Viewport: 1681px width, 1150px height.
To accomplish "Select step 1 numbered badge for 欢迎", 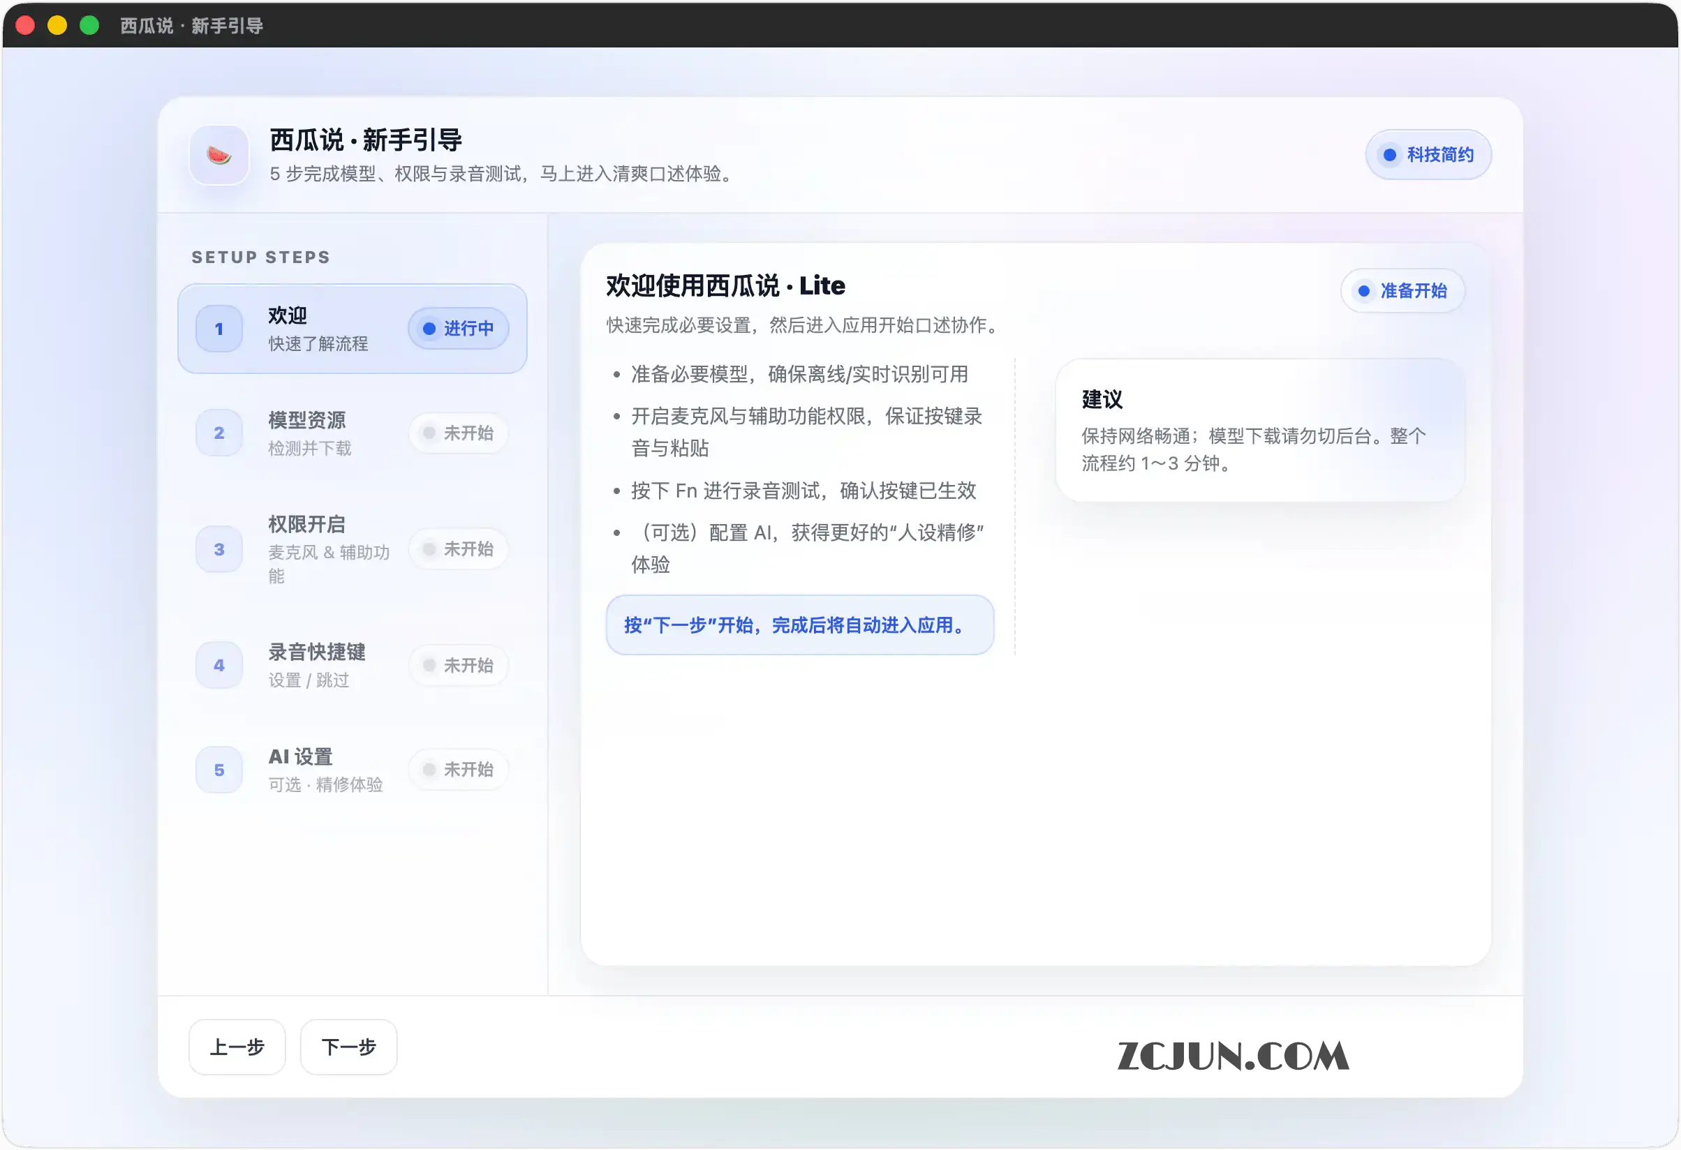I will point(219,329).
